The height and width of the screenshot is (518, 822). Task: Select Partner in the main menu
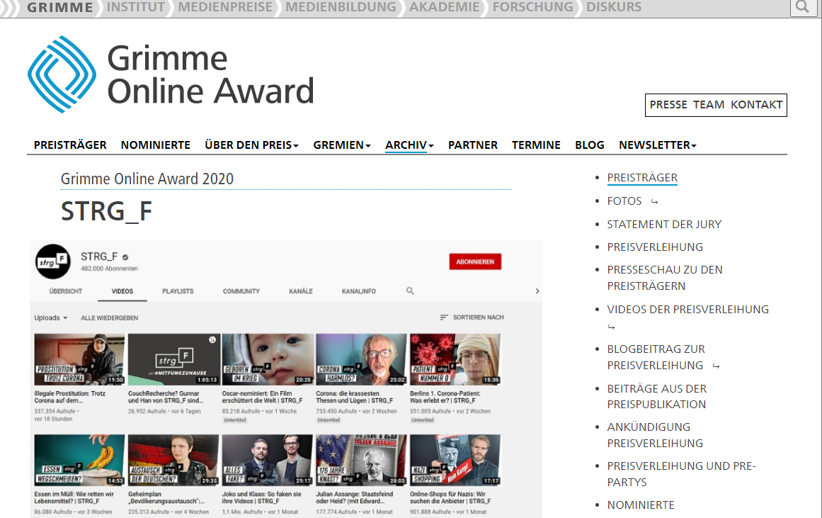[473, 145]
